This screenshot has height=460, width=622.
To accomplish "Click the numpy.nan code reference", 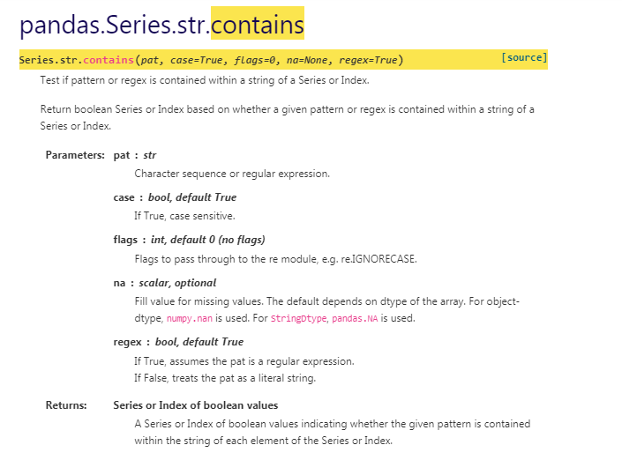I will click(x=189, y=318).
